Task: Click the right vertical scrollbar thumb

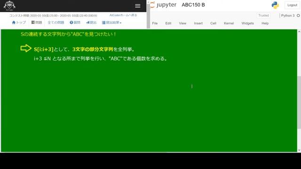Action: coord(299,102)
